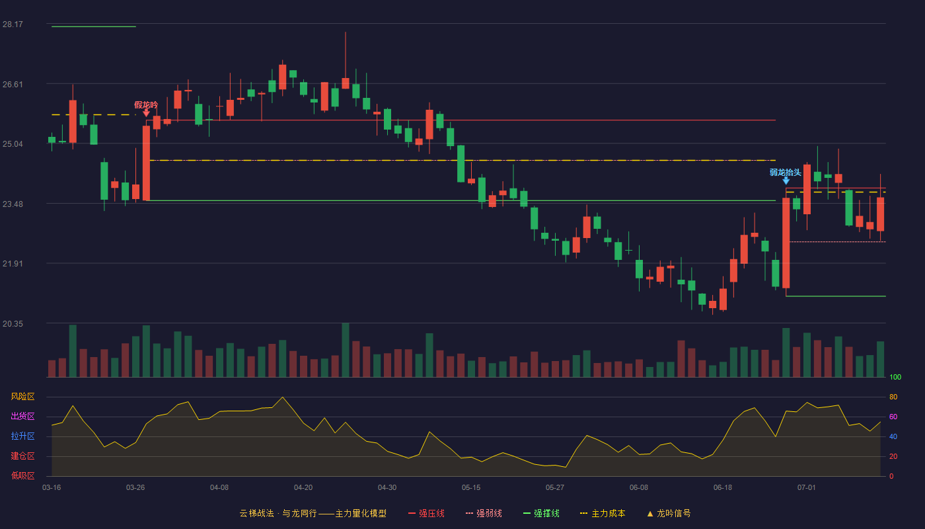Toggle the 强撑线 legend series
This screenshot has width=925, height=529.
tap(541, 513)
